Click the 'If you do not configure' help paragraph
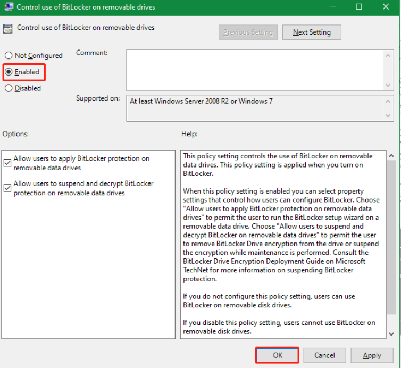The image size is (401, 368). (269, 300)
